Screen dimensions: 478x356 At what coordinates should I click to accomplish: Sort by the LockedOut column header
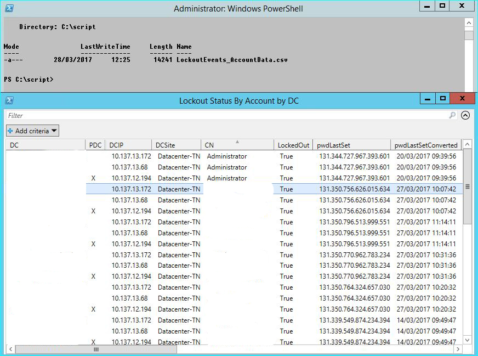(293, 145)
